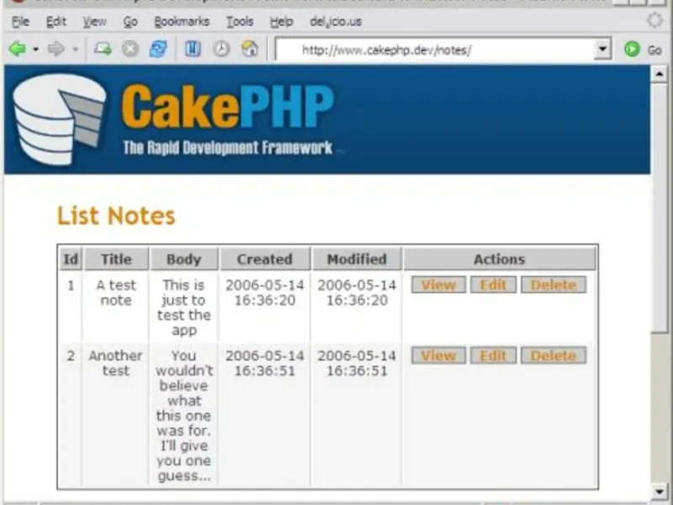This screenshot has height=505, width=673.
Task: Click the green Go button
Action: click(643, 50)
